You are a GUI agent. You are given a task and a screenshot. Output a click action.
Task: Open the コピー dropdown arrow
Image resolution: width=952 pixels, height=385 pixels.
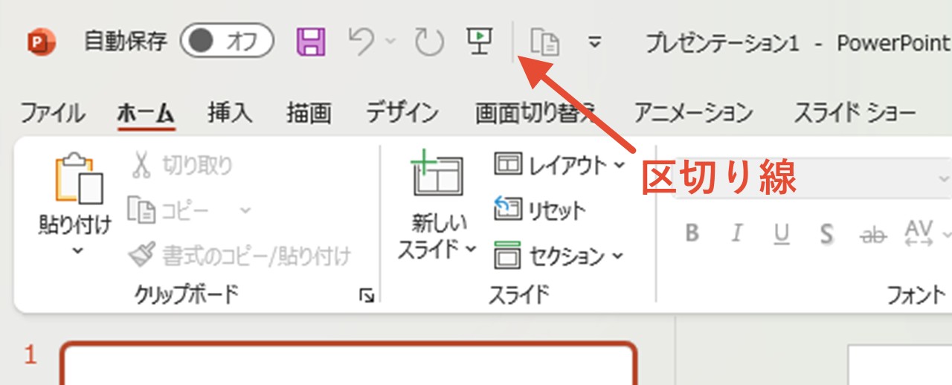[245, 210]
